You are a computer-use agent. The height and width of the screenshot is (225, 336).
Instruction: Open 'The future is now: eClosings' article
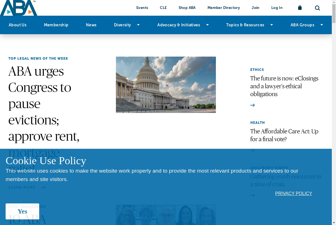coord(284,86)
